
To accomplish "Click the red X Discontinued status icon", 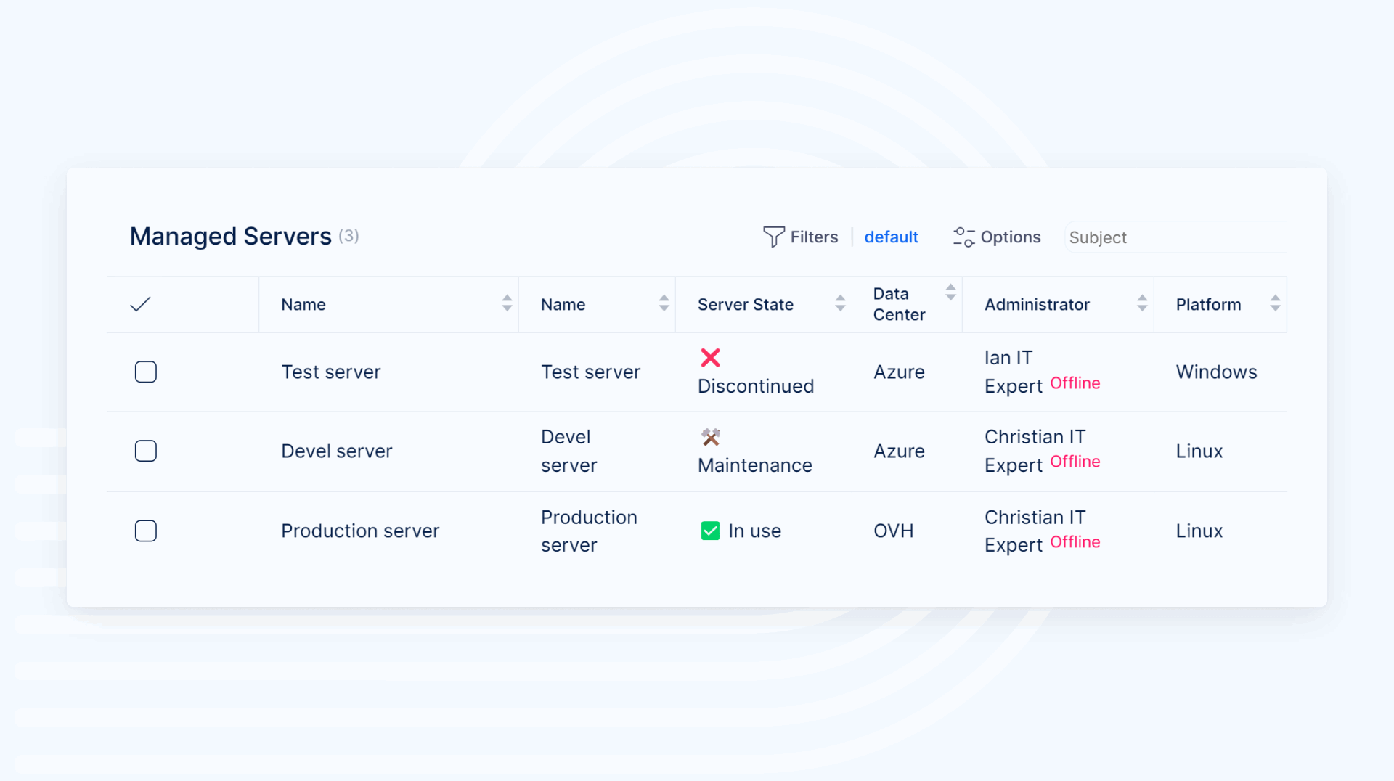I will pos(710,357).
